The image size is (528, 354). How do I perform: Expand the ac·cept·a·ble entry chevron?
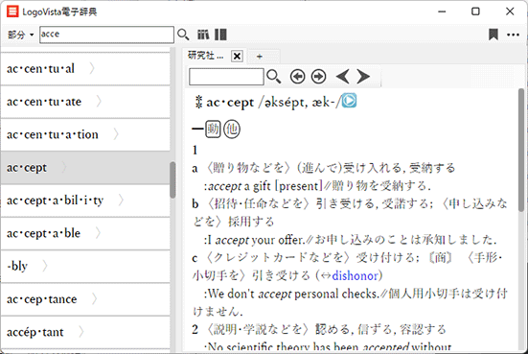point(98,233)
